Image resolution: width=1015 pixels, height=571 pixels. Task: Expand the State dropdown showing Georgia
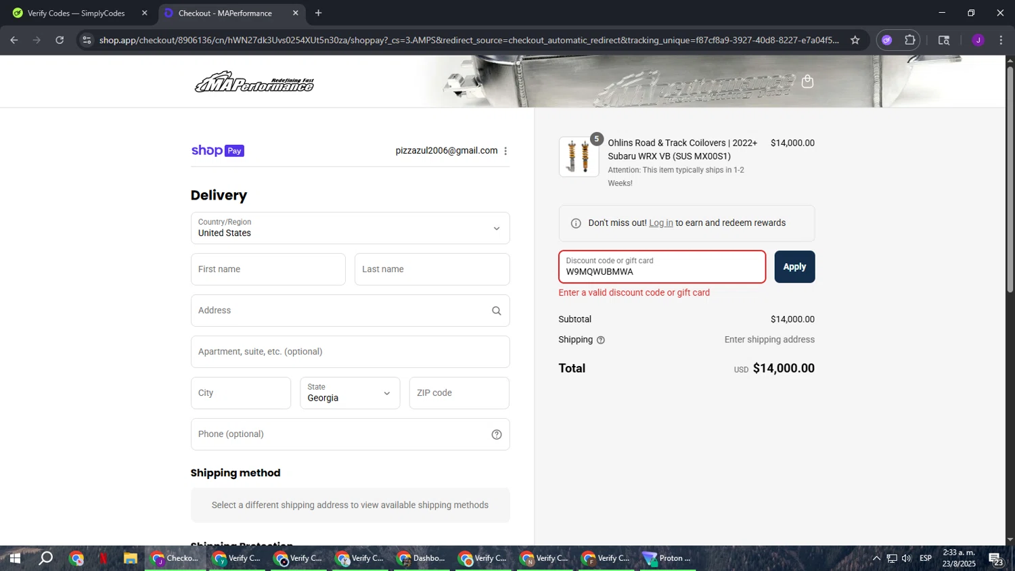pyautogui.click(x=350, y=393)
